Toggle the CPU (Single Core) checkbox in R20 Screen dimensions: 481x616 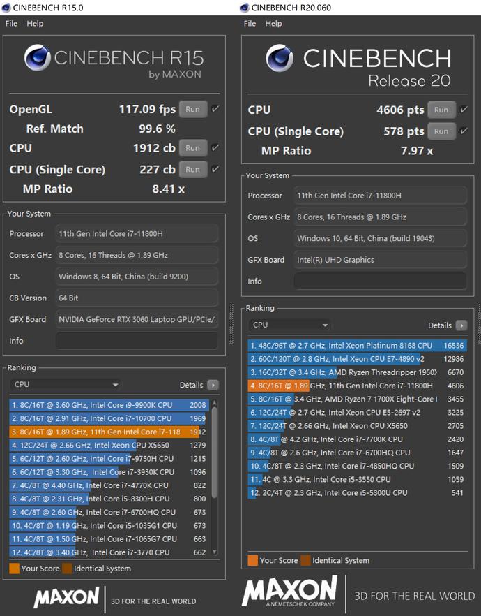coord(464,131)
